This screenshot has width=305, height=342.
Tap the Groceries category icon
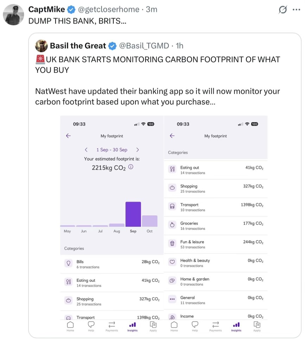click(x=172, y=225)
